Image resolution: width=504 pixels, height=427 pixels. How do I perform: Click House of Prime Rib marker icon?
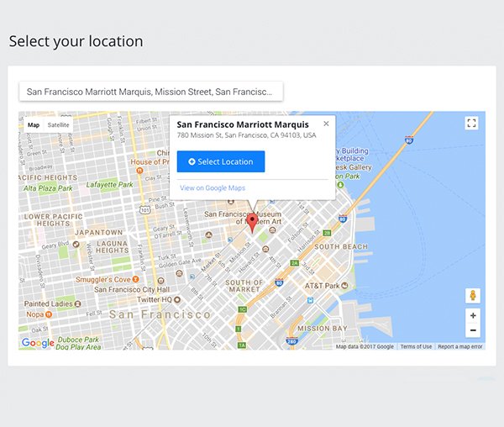pyautogui.click(x=139, y=171)
